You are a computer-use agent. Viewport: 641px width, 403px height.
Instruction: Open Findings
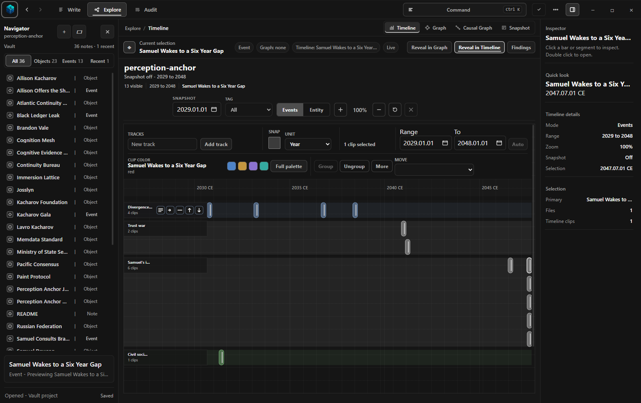(521, 48)
